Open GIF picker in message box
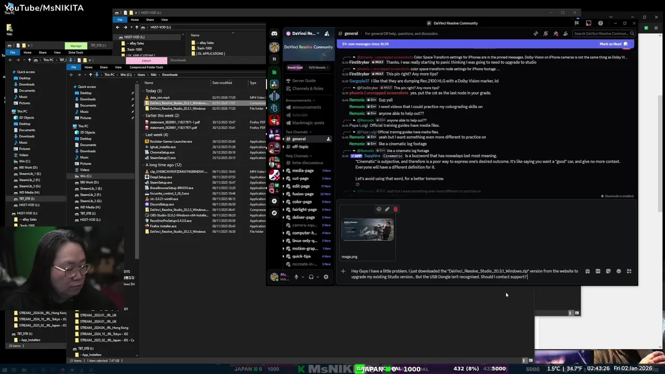665x374 pixels. tap(598, 271)
